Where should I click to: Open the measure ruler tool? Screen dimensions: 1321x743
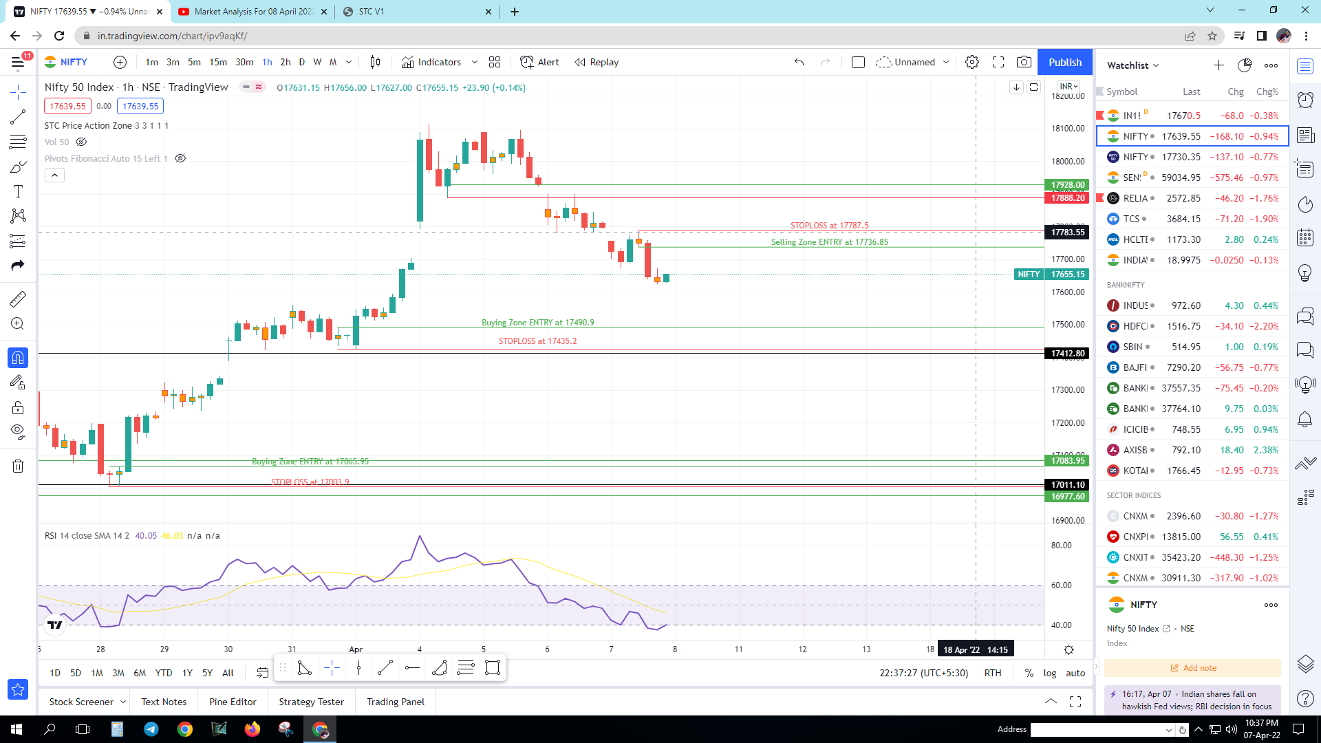pyautogui.click(x=18, y=299)
